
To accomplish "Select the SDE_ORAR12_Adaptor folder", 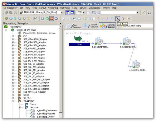I will [34, 49].
